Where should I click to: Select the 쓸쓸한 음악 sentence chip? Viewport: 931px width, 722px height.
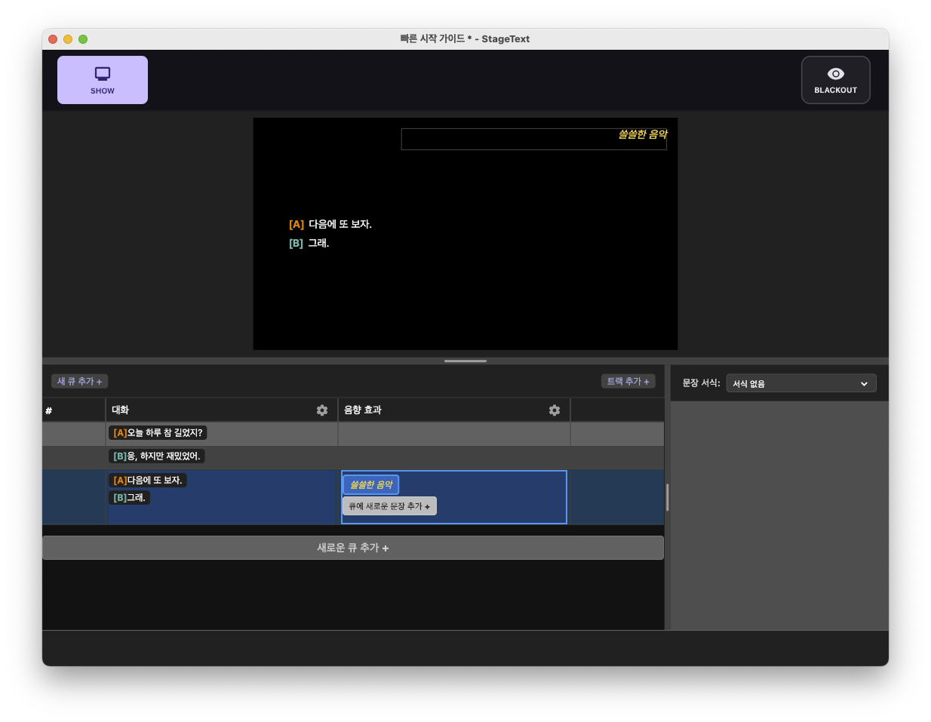370,484
